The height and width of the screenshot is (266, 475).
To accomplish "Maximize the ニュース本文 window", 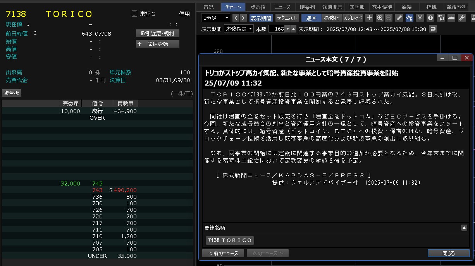I will point(455,58).
